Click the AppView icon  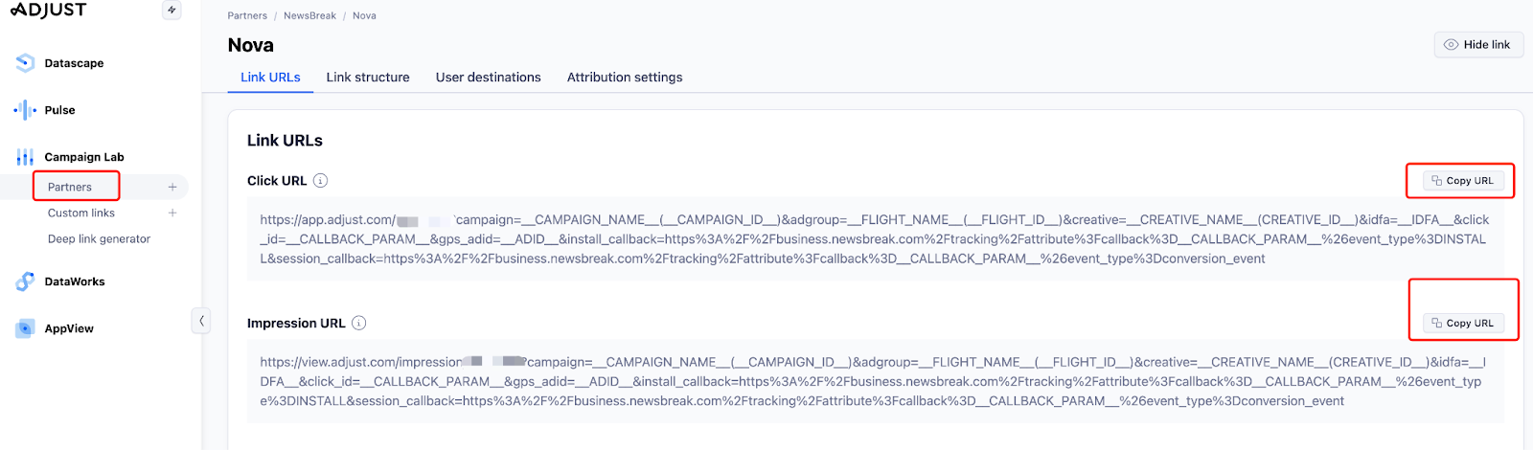click(25, 328)
